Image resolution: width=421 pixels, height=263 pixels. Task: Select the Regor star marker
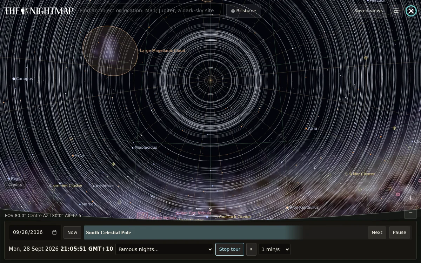[x=9, y=179]
